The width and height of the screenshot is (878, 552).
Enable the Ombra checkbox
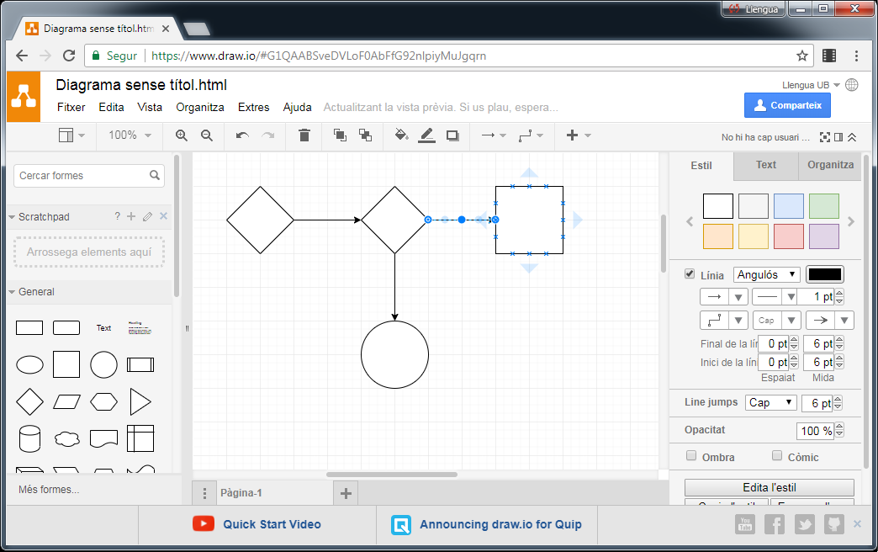point(690,455)
